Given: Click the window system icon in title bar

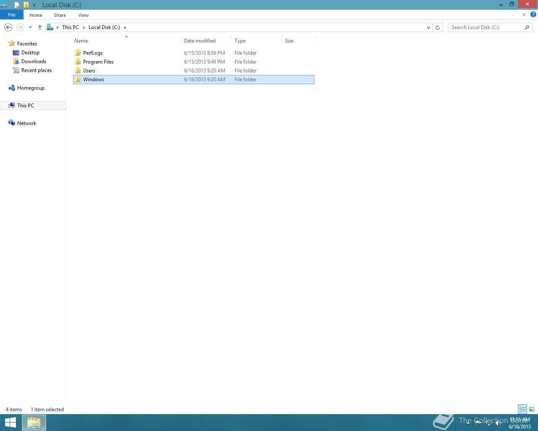Looking at the screenshot, I should [3, 5].
